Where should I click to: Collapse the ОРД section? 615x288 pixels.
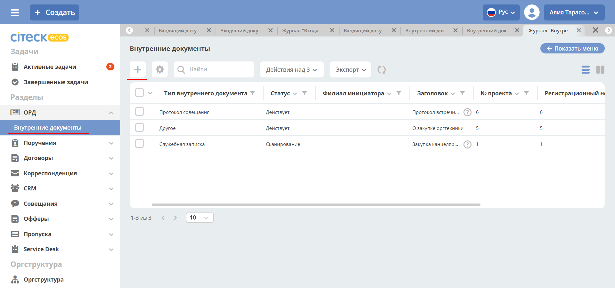click(x=111, y=113)
